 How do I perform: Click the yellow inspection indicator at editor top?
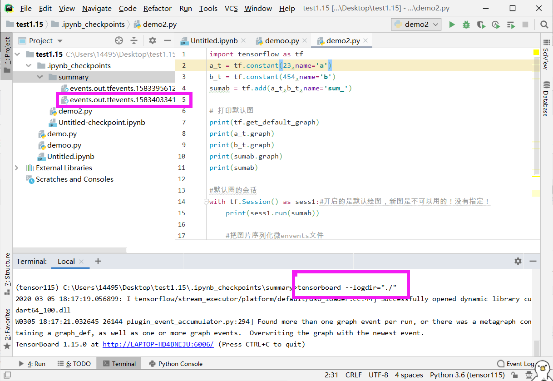coord(536,54)
